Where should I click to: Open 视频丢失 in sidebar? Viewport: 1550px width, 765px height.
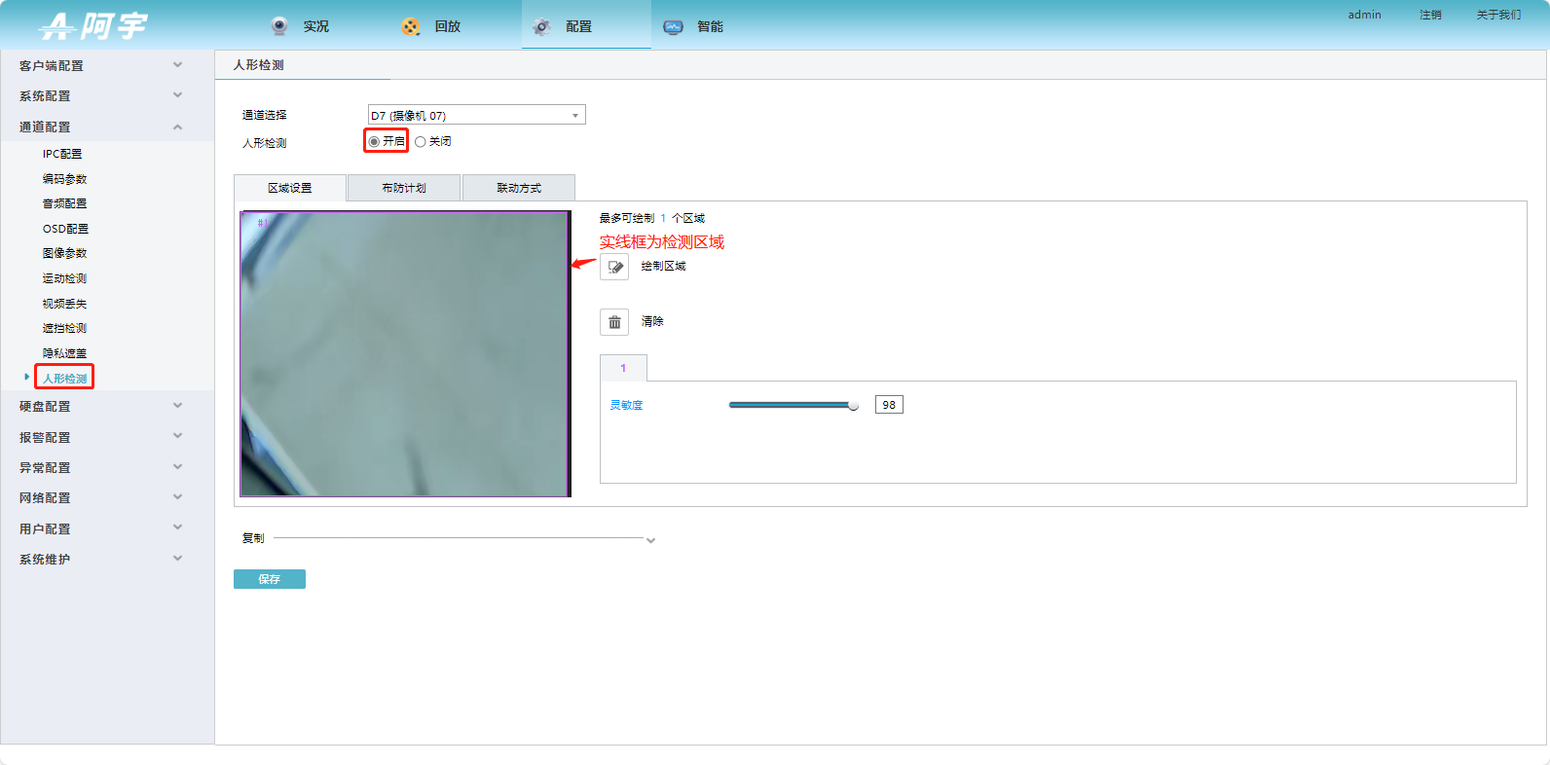pyautogui.click(x=64, y=304)
